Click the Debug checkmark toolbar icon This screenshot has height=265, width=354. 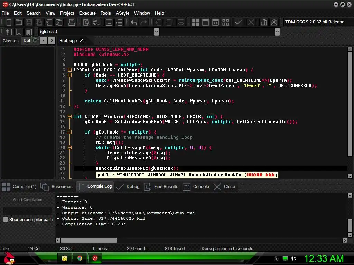coord(238,22)
